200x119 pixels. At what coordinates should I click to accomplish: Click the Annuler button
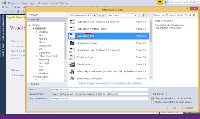coord(189,108)
